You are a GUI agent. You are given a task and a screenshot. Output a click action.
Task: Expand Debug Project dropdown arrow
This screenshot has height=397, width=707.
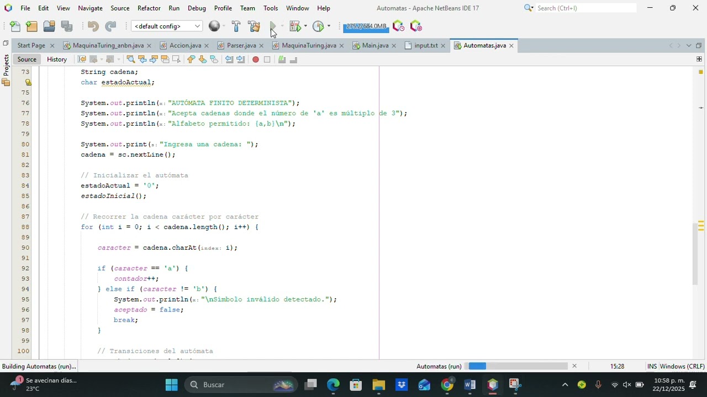(305, 26)
